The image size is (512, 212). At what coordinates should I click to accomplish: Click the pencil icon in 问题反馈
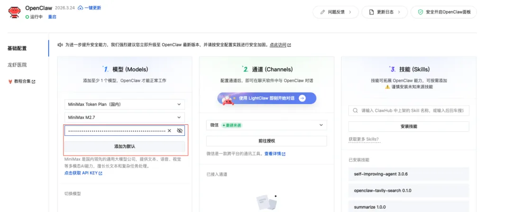coord(323,12)
